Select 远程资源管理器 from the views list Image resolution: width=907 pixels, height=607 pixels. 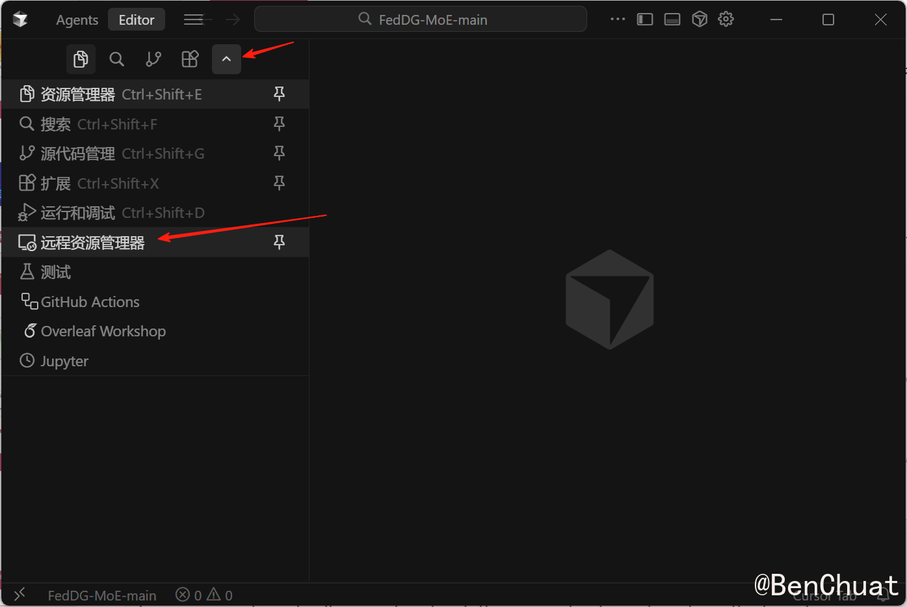(92, 243)
